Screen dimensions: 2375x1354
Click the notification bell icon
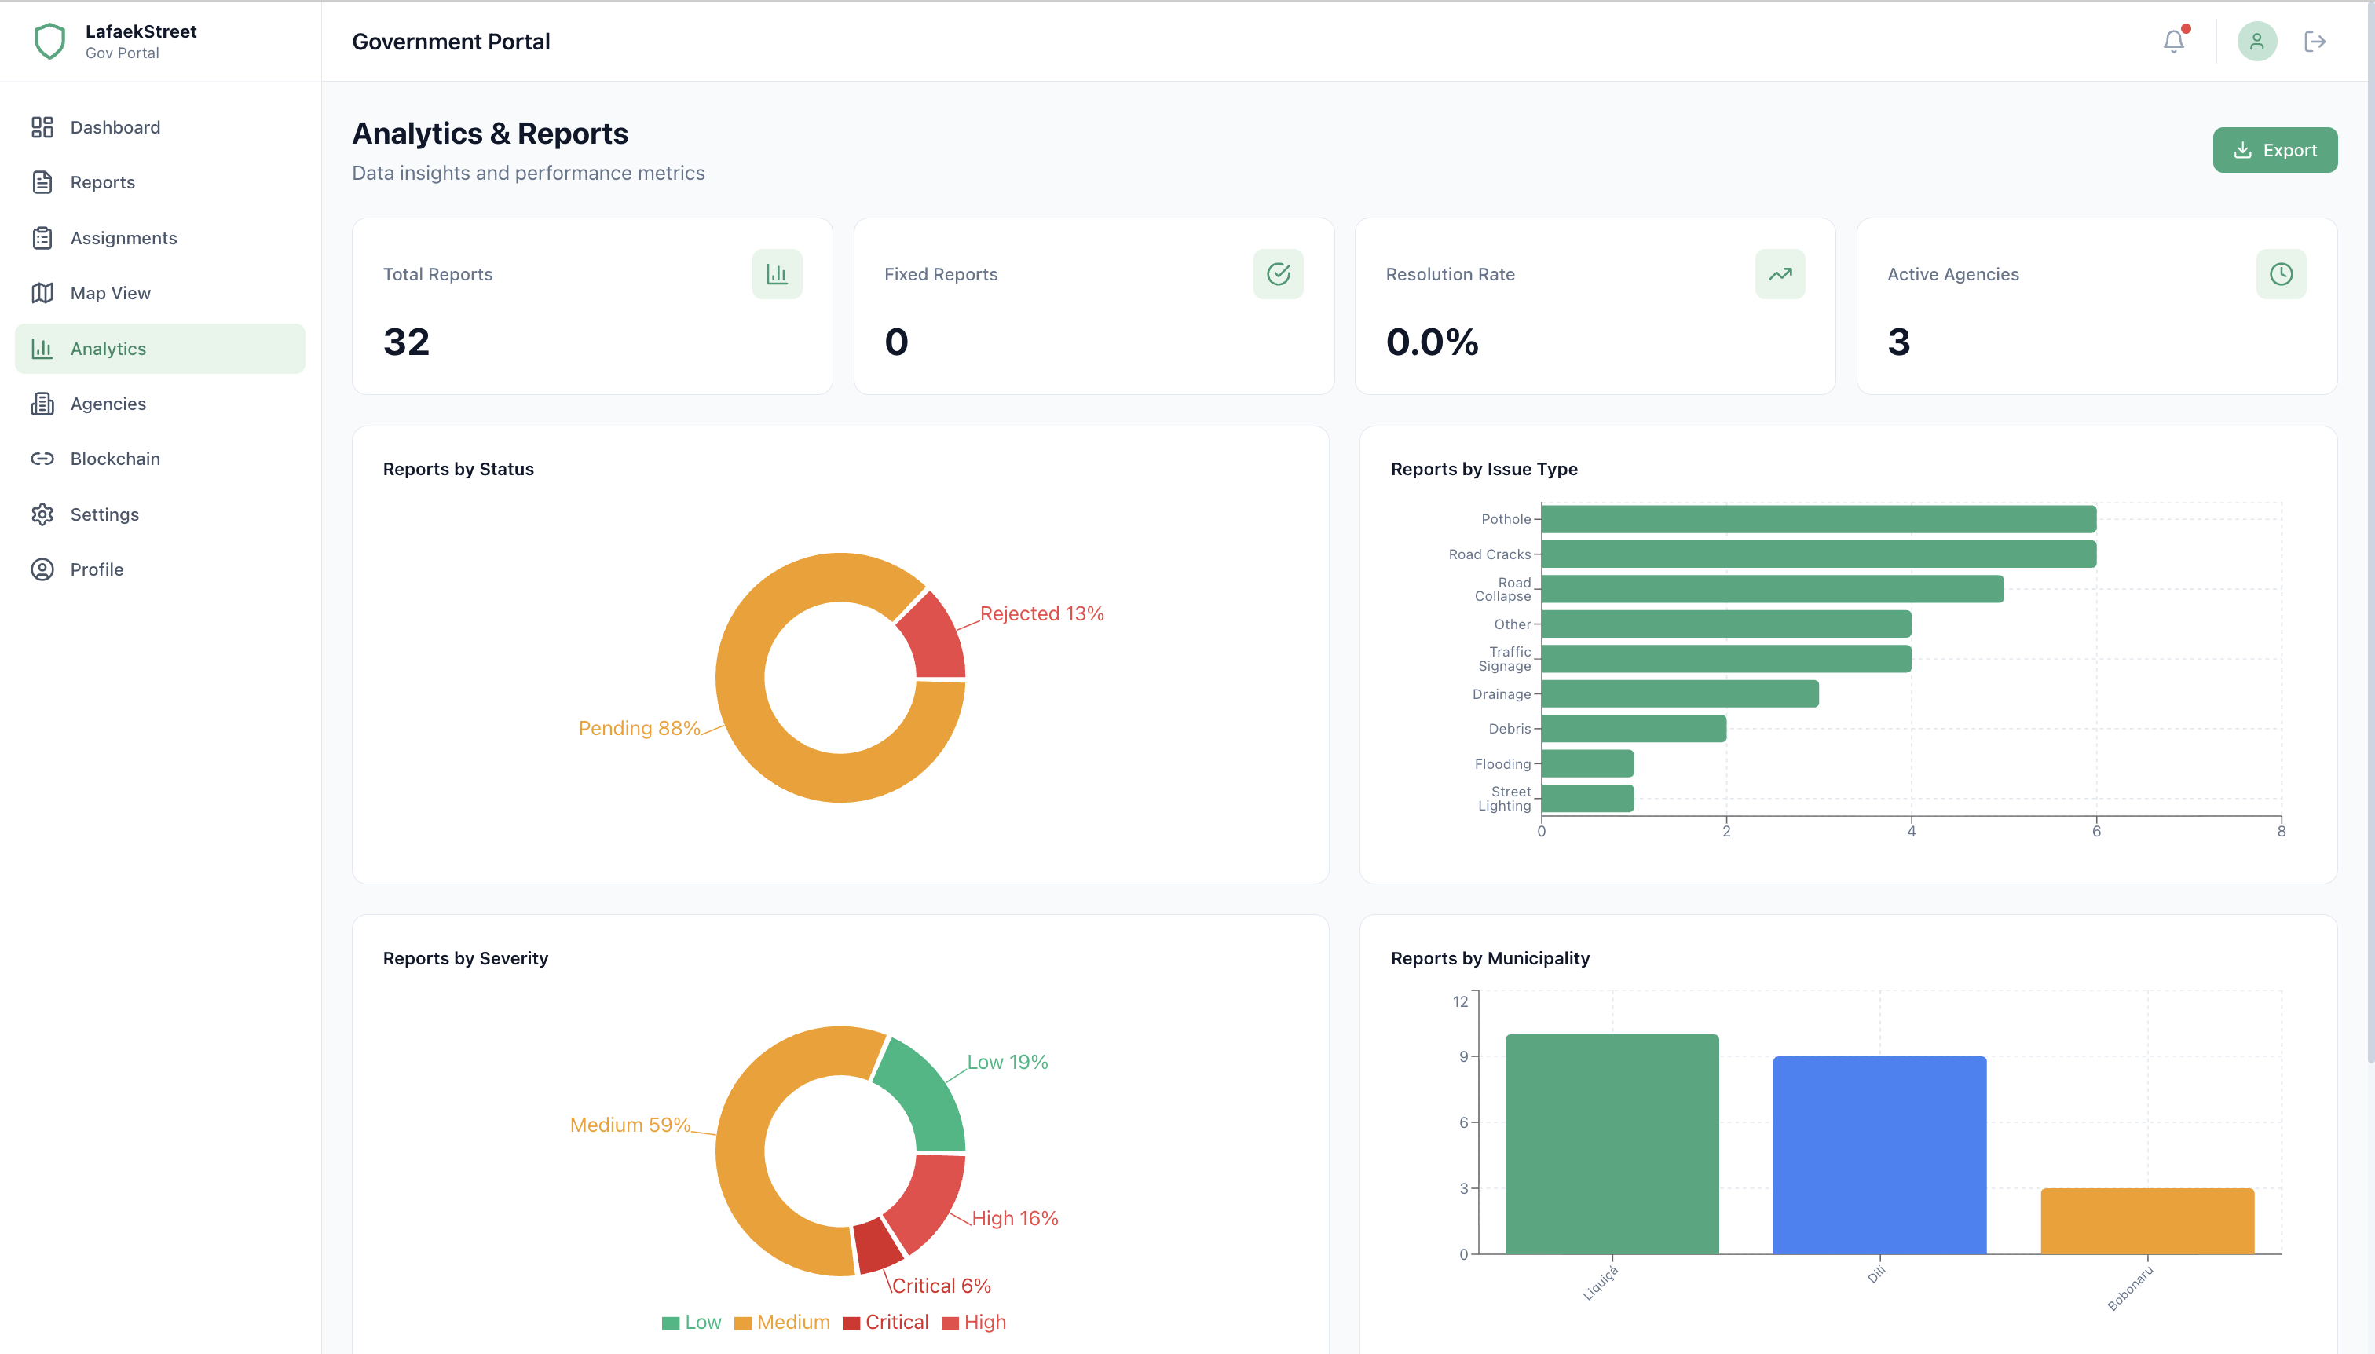2173,42
